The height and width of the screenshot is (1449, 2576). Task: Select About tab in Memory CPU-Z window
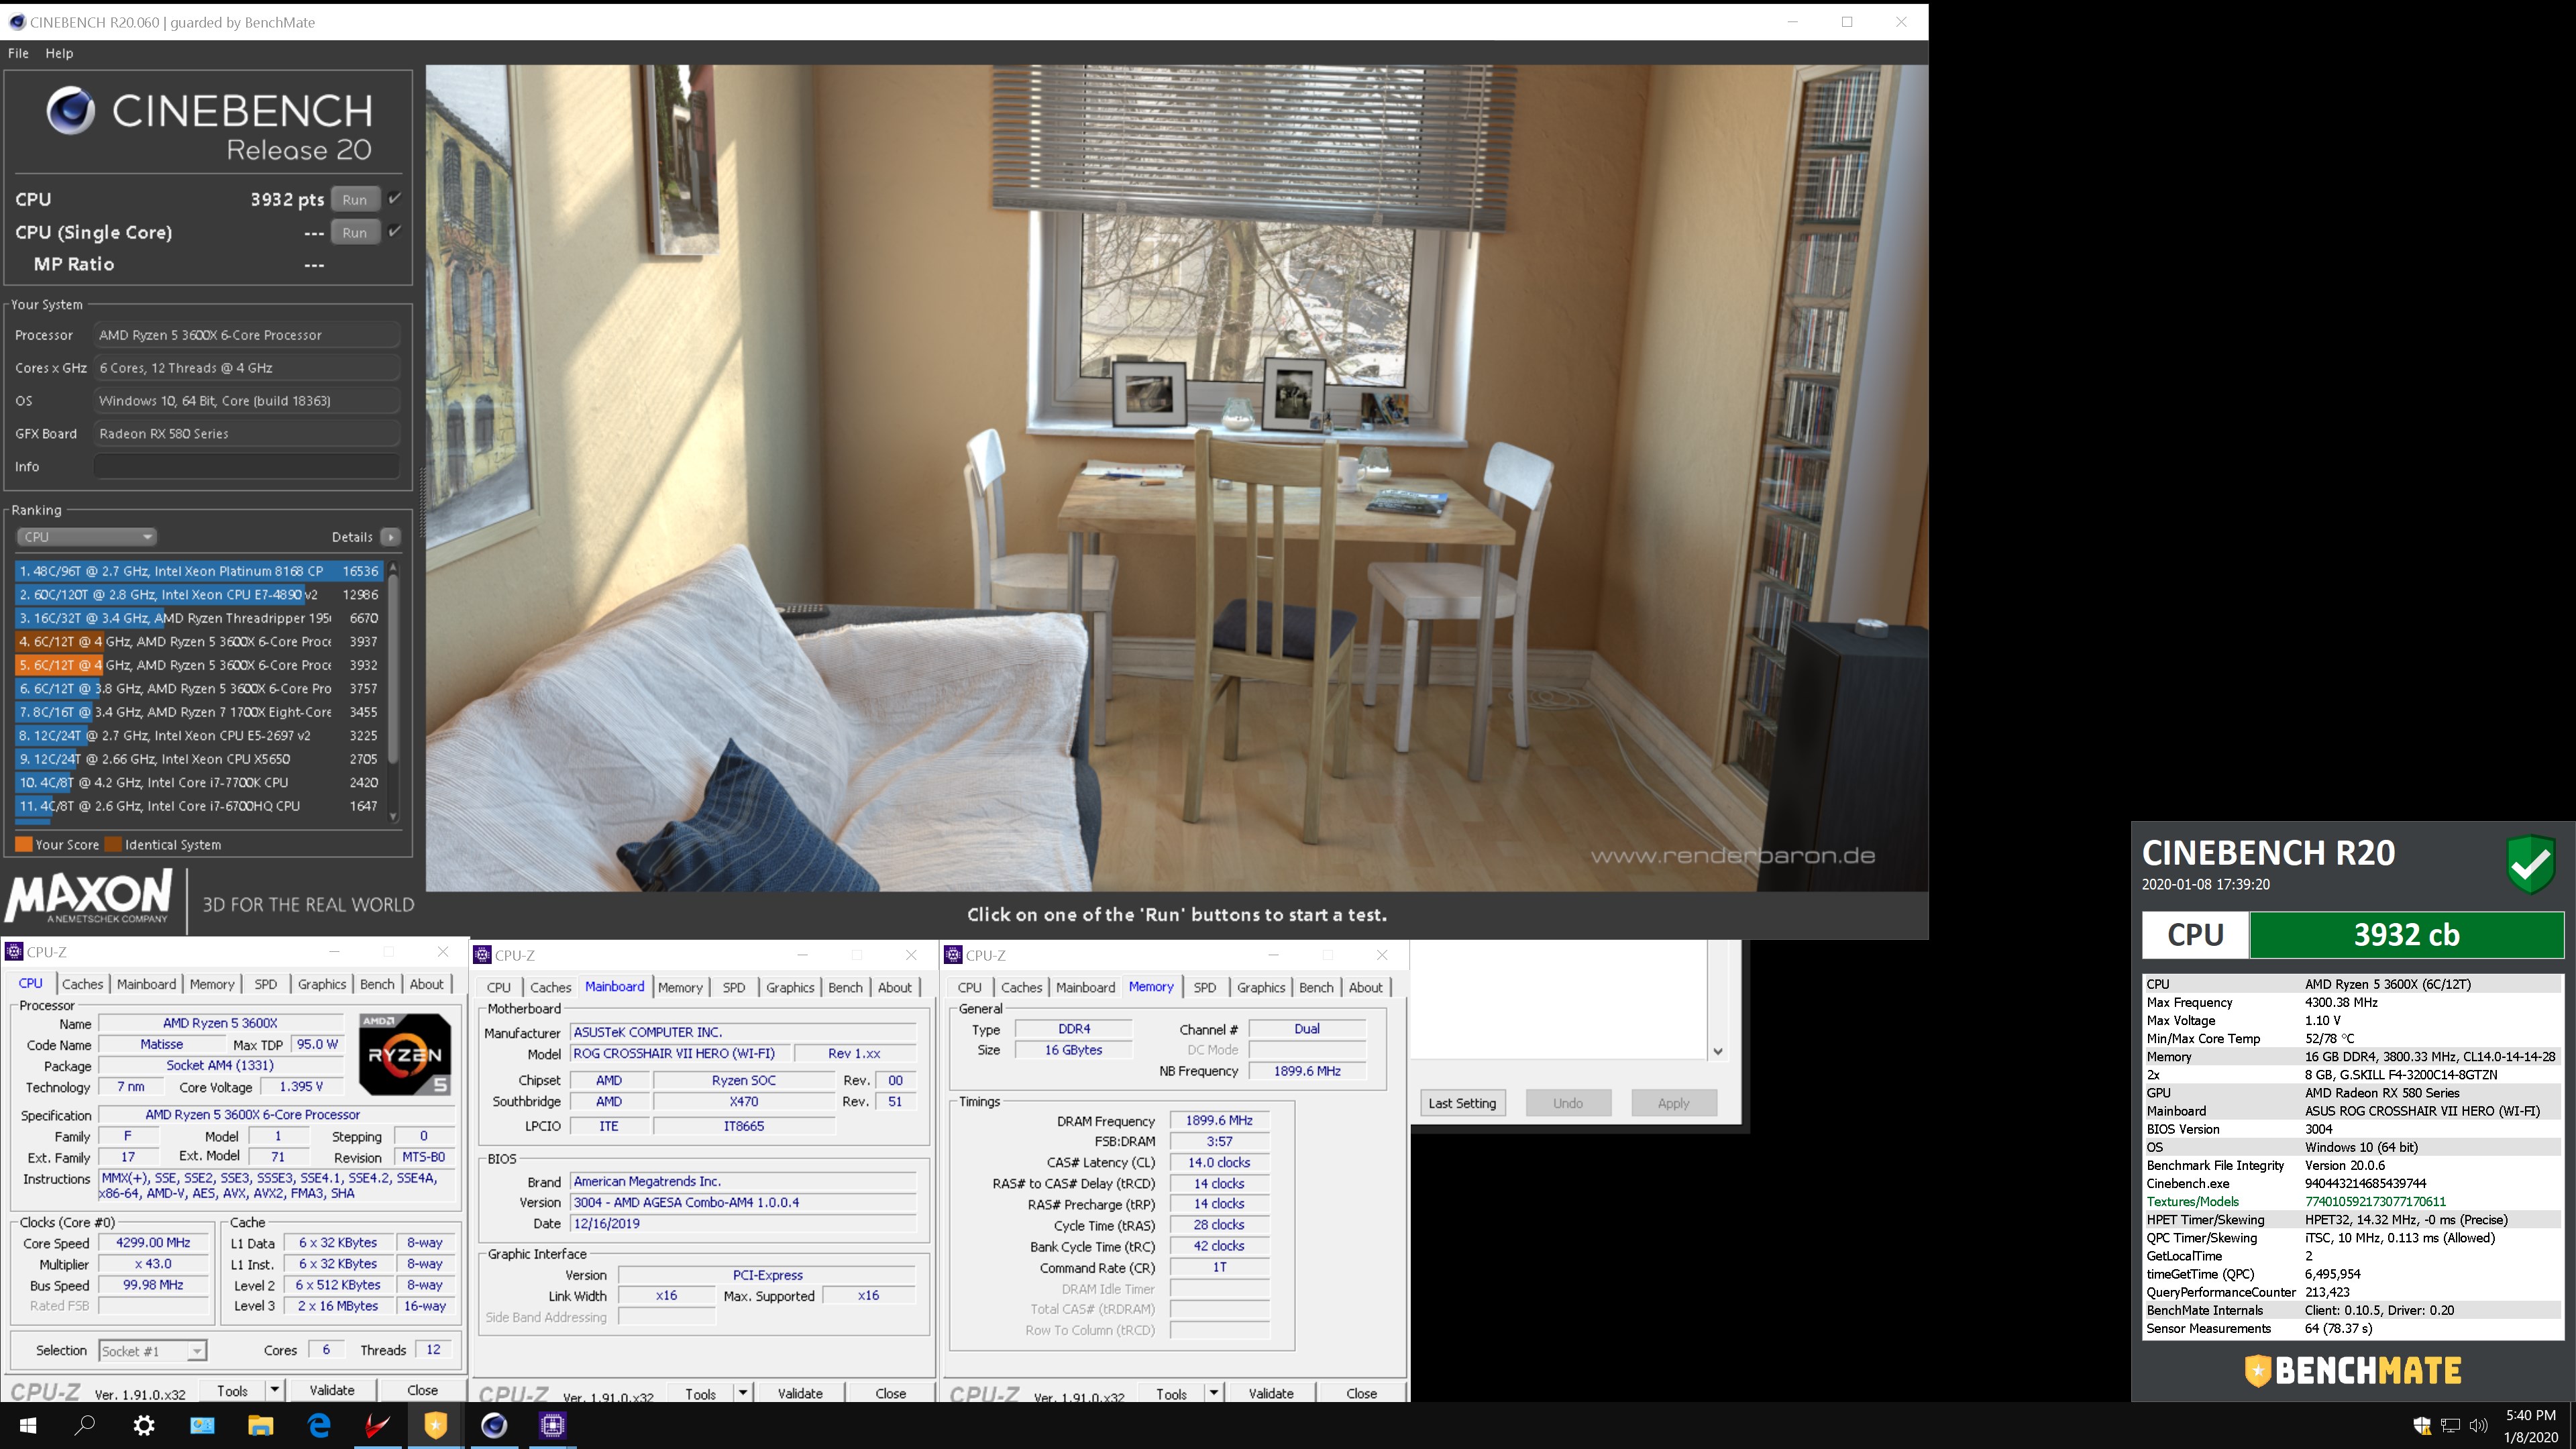1365,987
